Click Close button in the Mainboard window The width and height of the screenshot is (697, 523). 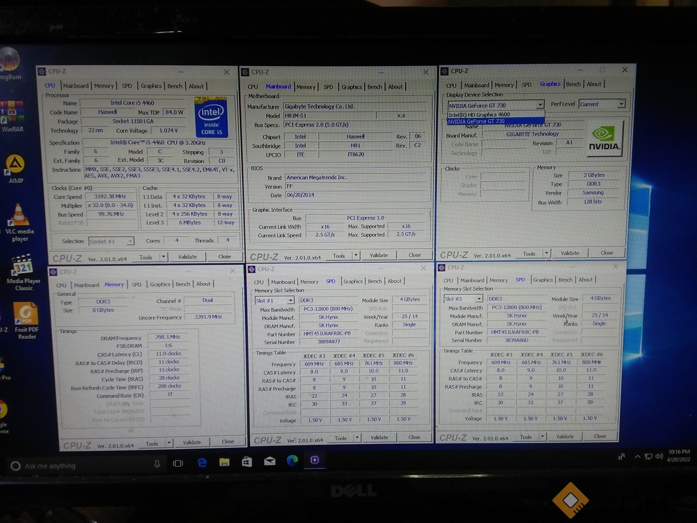[415, 255]
